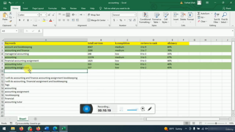Switch to the Data tab
Image resolution: width=235 pixels, height=132 pixels.
[x=64, y=8]
